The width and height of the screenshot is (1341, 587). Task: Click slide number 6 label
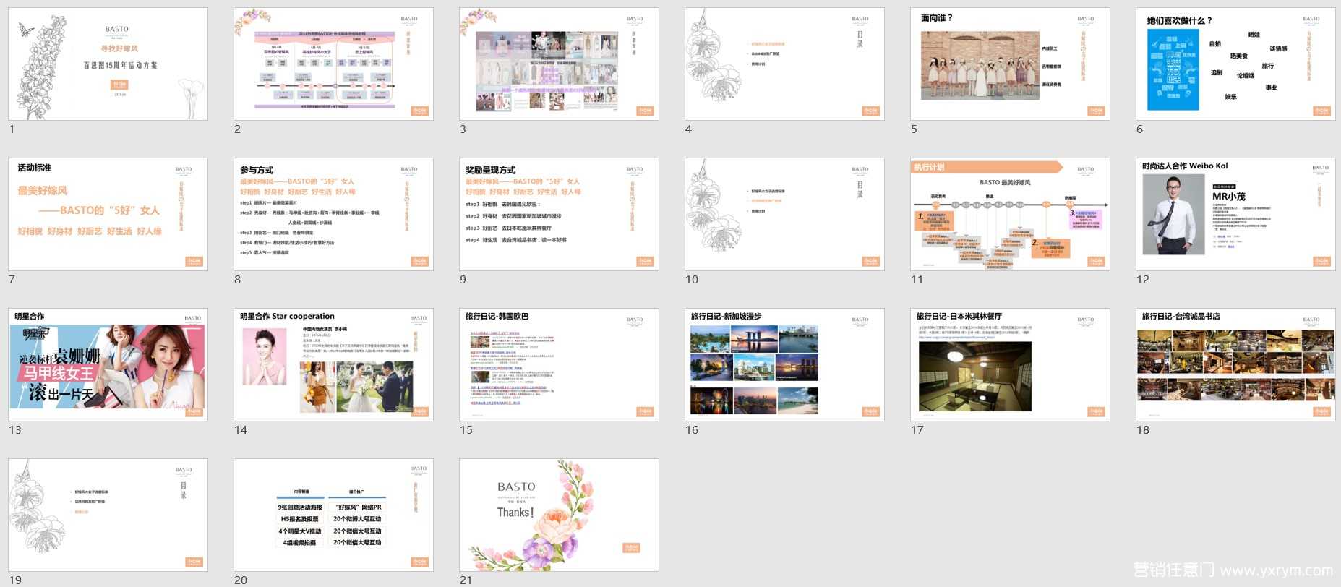1139,129
